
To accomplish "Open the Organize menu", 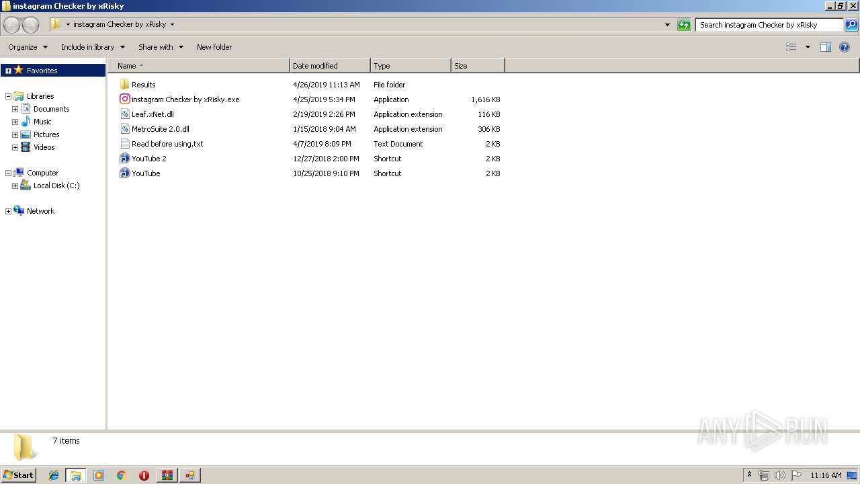I will coord(28,47).
